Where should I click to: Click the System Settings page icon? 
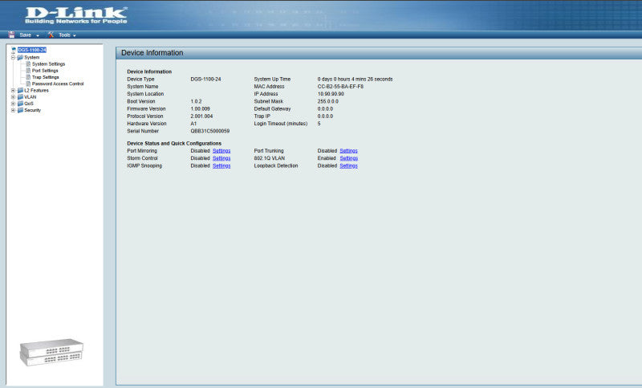tap(28, 64)
